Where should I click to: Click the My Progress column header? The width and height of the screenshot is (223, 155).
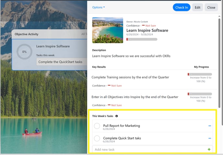[x=201, y=67]
